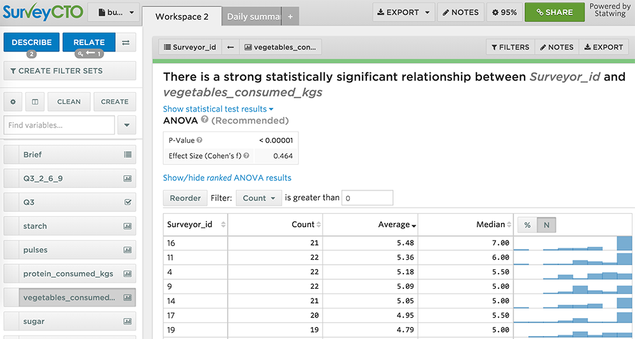Open variable settings gear icon
This screenshot has height=339, width=635.
13,102
